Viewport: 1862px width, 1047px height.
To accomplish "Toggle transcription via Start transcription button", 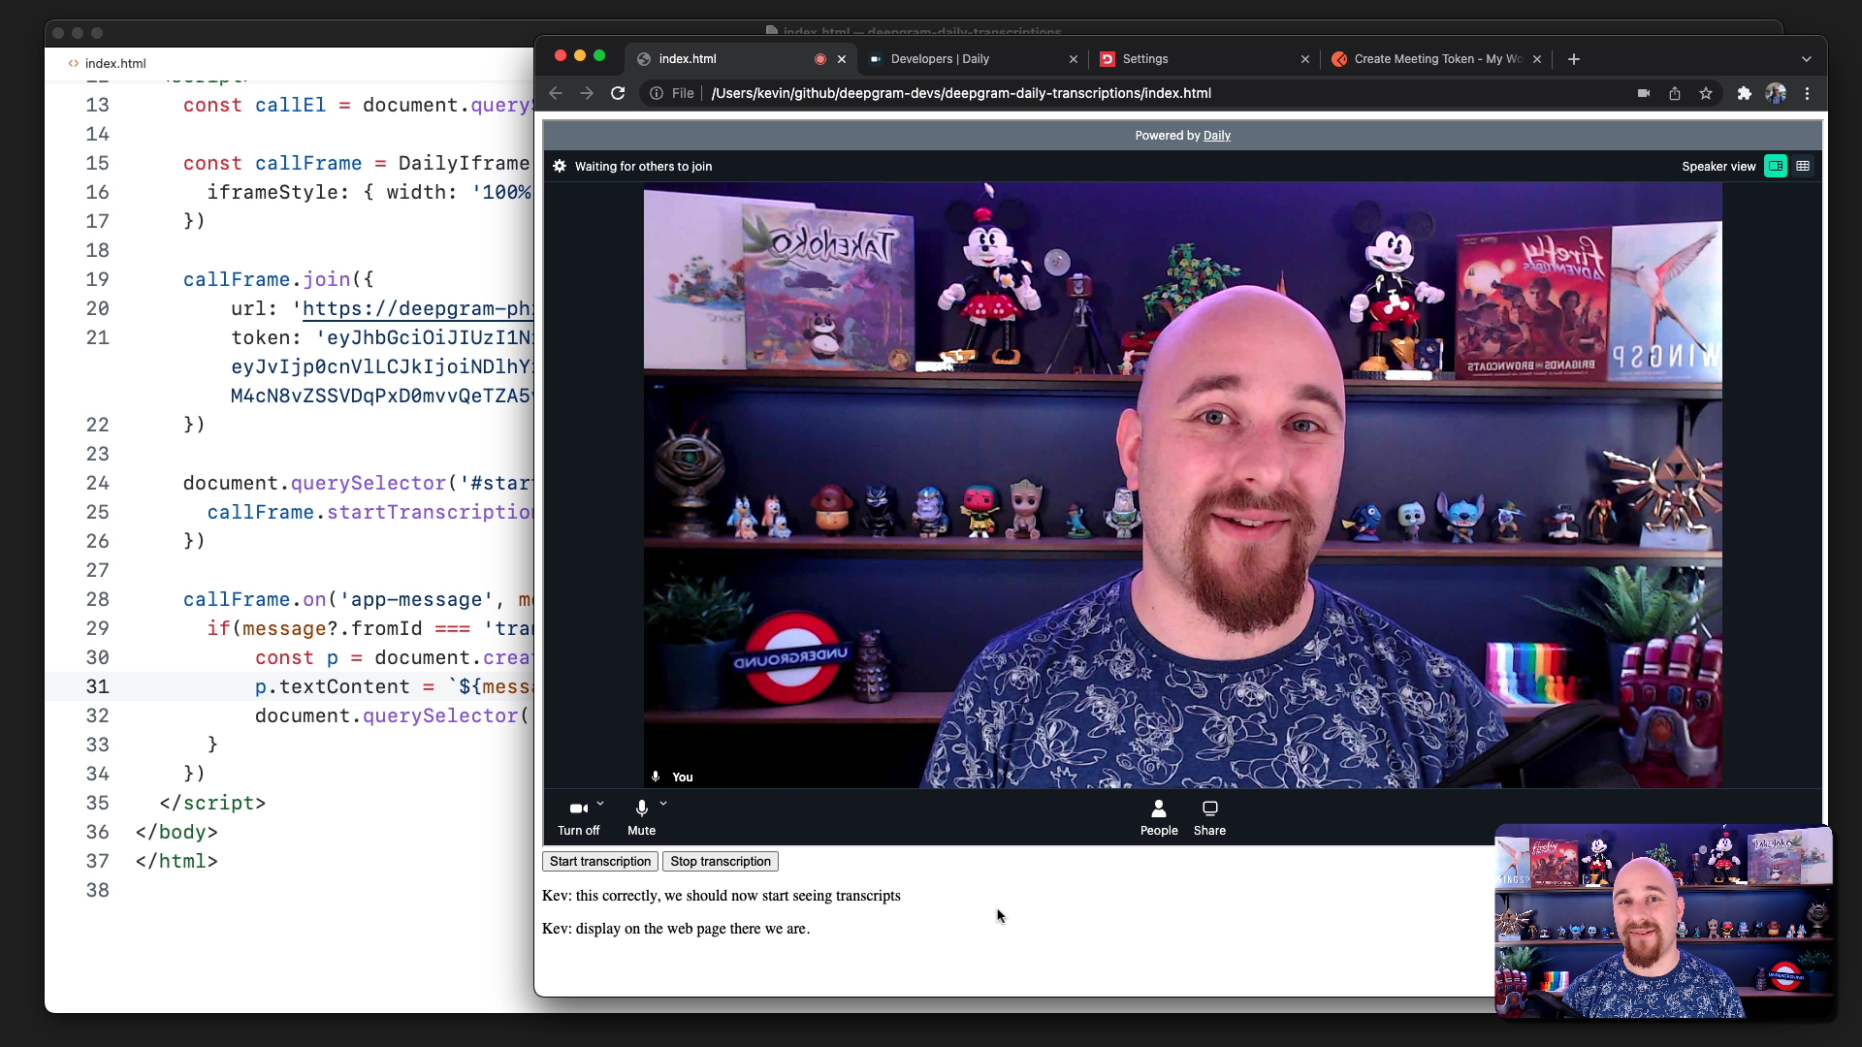I will point(598,860).
